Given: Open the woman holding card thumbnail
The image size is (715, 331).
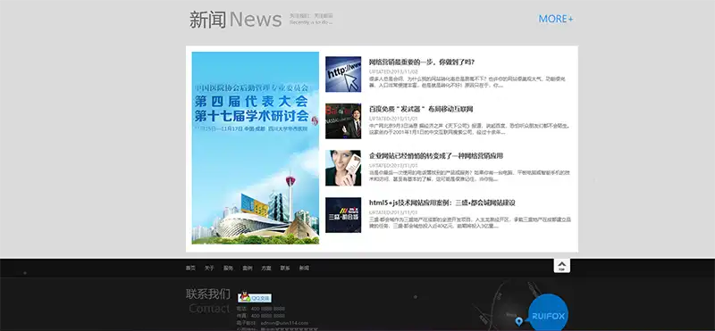Looking at the screenshot, I should point(343,168).
